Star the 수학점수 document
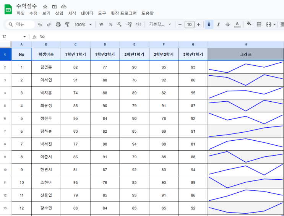The image size is (284, 216). point(45,7)
